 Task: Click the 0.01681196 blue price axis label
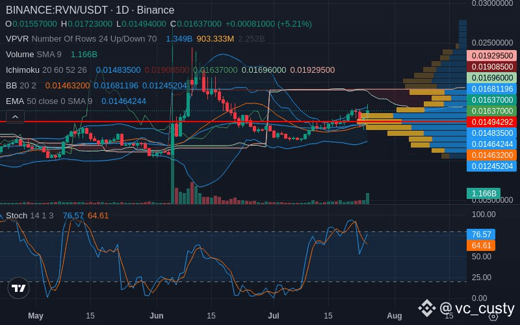pyautogui.click(x=491, y=89)
